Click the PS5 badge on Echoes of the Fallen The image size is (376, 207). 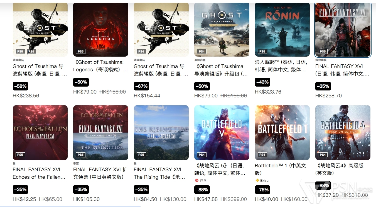coord(20,155)
